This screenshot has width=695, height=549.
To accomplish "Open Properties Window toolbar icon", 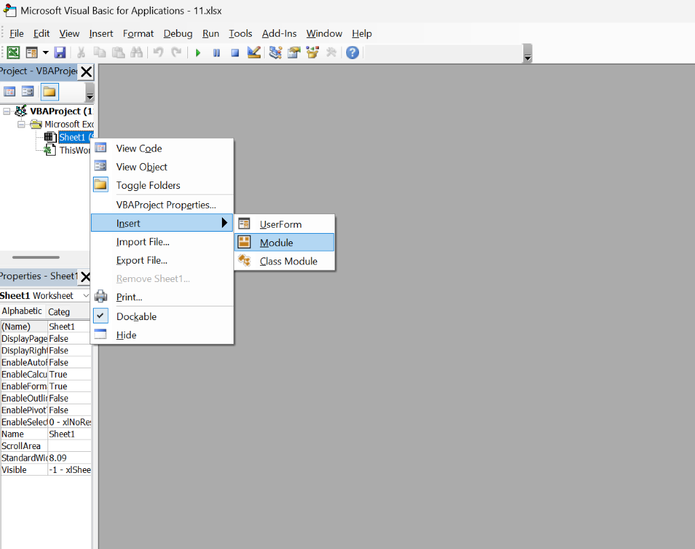I will (x=294, y=53).
